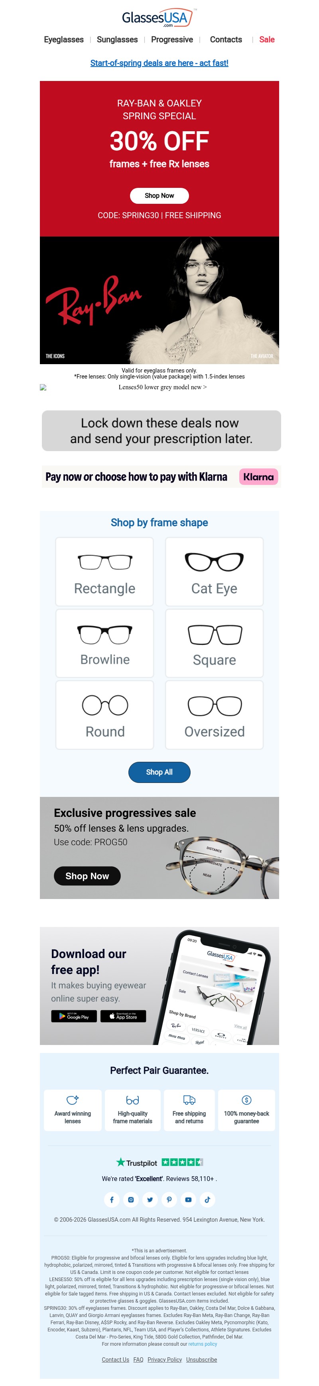Viewport: 319px width, 1386px height.
Task: Choose the Round frame shape
Action: tap(105, 714)
